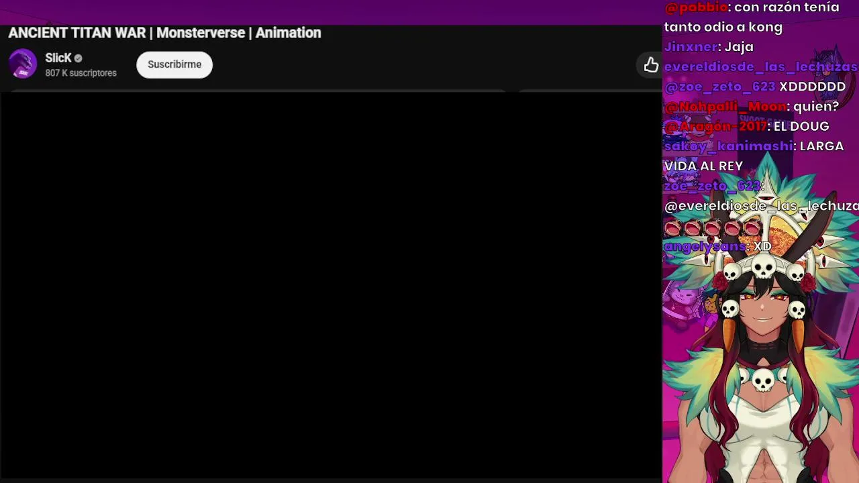This screenshot has height=483, width=859.
Task: Click chat message 'EL DOUG'
Action: (801, 126)
